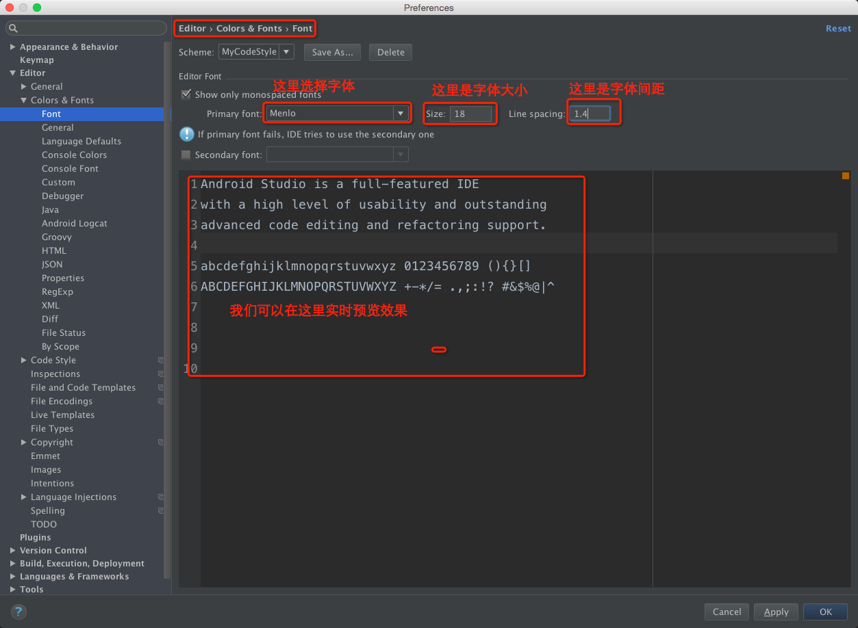
Task: Select Properties color settings
Action: [63, 278]
